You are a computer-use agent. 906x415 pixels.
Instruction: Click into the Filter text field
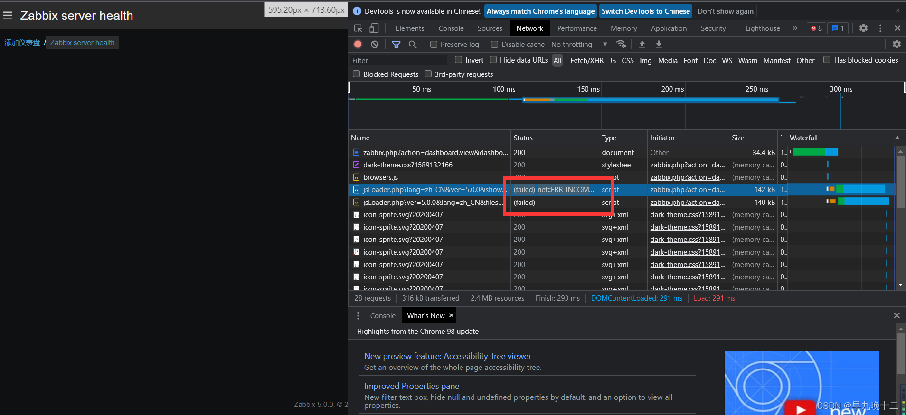click(399, 60)
